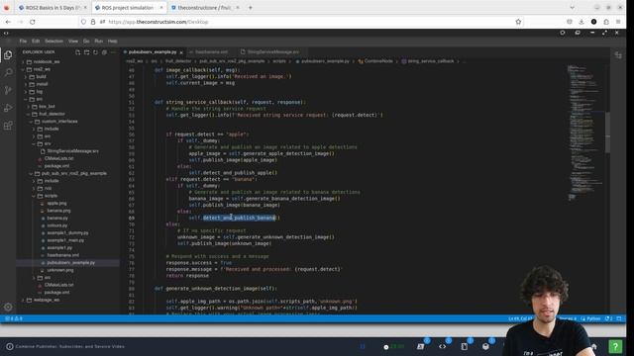Open banana.py in file tree
The height and width of the screenshot is (356, 634).
(57, 218)
